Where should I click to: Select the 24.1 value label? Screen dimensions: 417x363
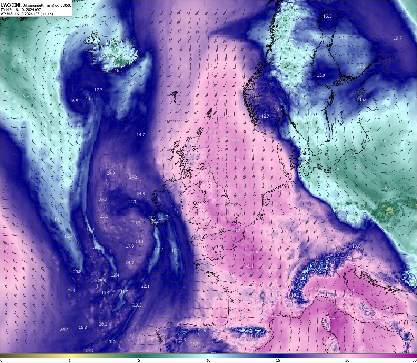tap(139, 242)
